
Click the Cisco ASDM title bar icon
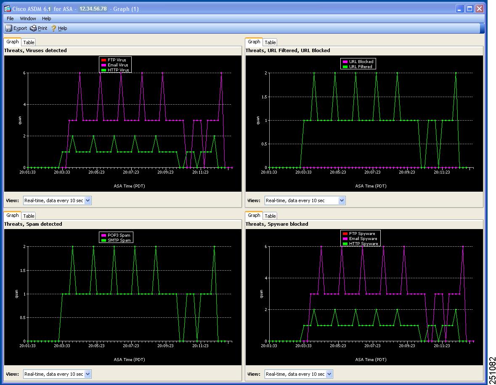[x=7, y=8]
